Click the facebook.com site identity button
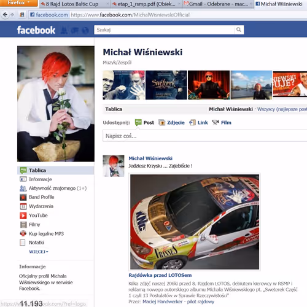Image resolution: width=307 pixels, height=307 pixels. pyautogui.click(x=49, y=15)
